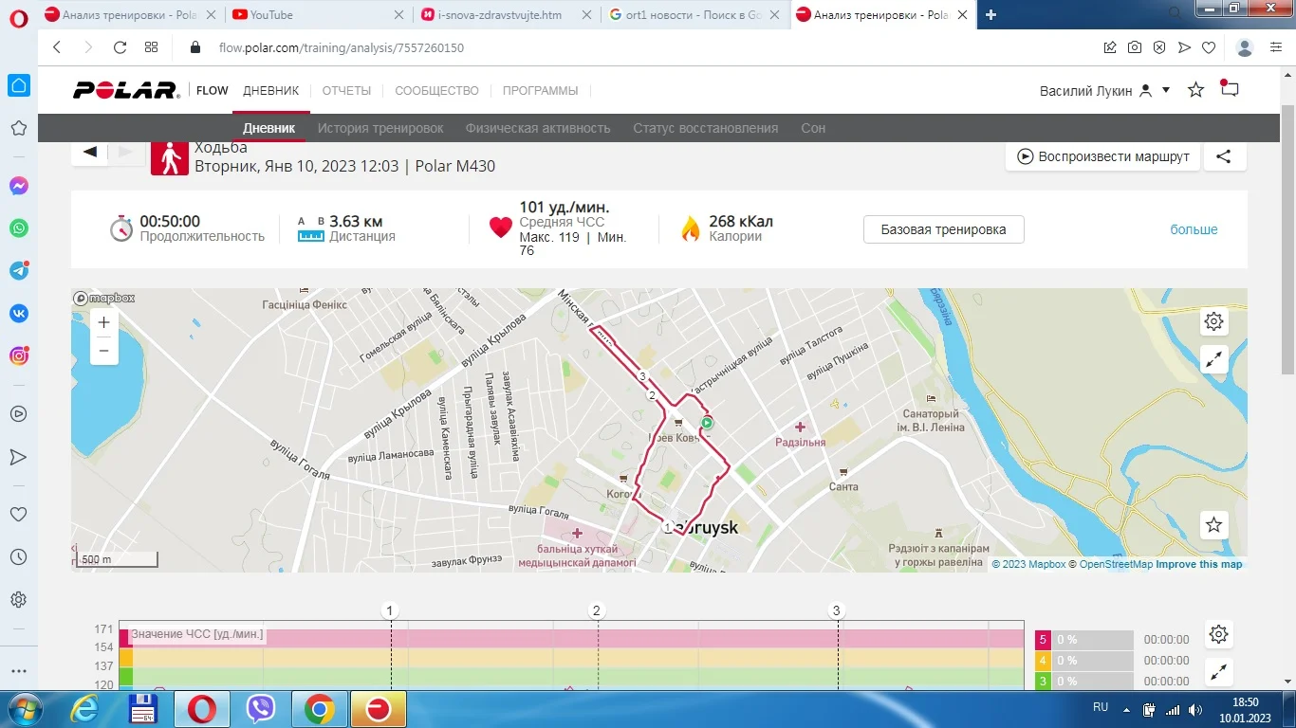
Task: Click the address bar URL
Action: coord(342,47)
